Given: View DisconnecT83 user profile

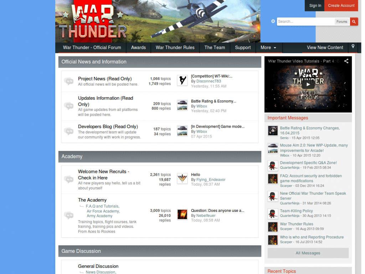Looking at the screenshot, I should (209, 81).
